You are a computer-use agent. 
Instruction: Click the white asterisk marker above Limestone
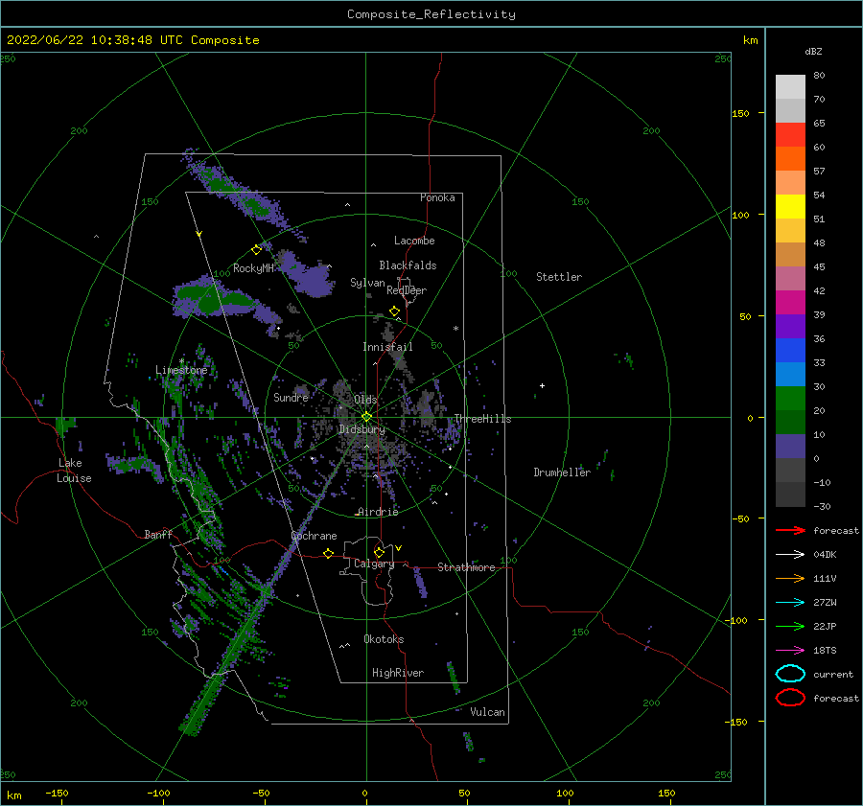click(181, 361)
